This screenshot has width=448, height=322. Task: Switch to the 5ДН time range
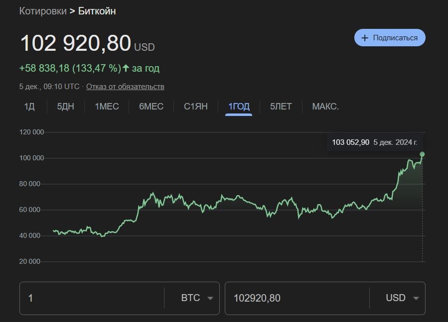[65, 107]
